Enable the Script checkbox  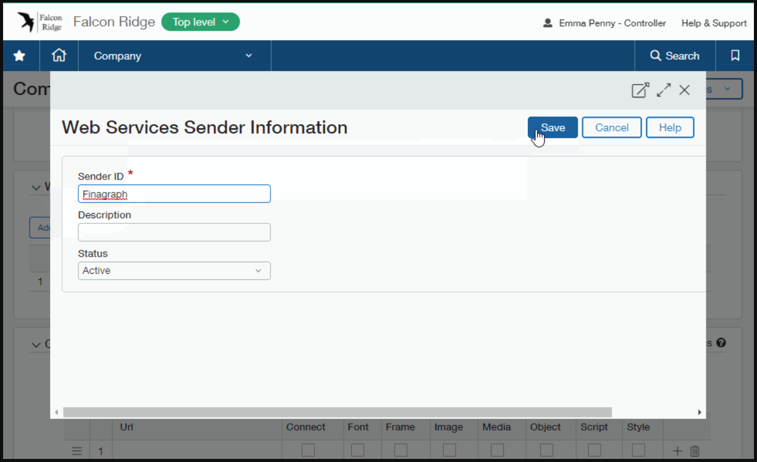click(x=595, y=450)
